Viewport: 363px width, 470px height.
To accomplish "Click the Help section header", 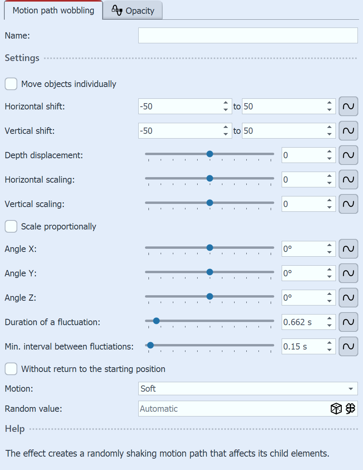I will (x=15, y=429).
